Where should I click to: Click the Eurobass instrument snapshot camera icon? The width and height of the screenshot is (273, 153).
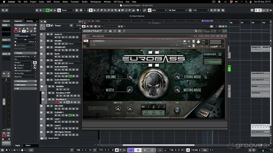coord(185,41)
